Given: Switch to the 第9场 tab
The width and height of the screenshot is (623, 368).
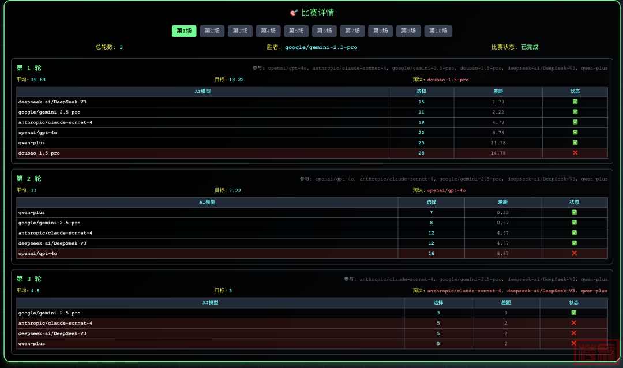Looking at the screenshot, I should [408, 31].
